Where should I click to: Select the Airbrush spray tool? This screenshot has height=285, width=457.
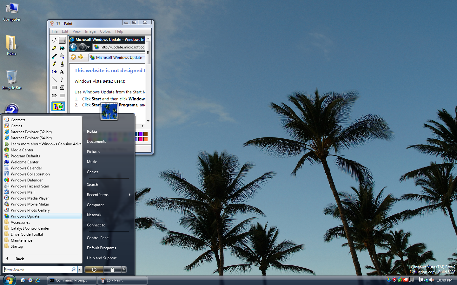pyautogui.click(x=54, y=72)
